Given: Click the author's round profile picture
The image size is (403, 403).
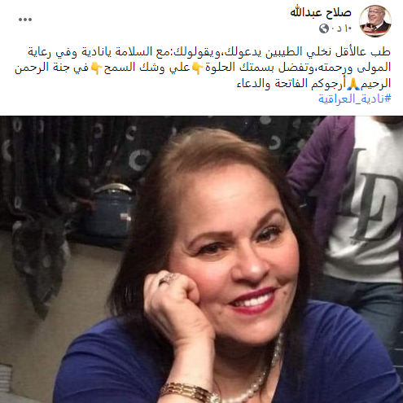Looking at the screenshot, I should pyautogui.click(x=375, y=20).
